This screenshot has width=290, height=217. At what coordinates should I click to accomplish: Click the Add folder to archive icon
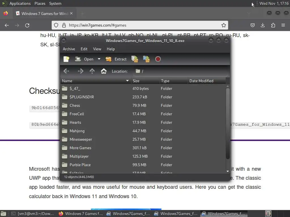click(146, 59)
